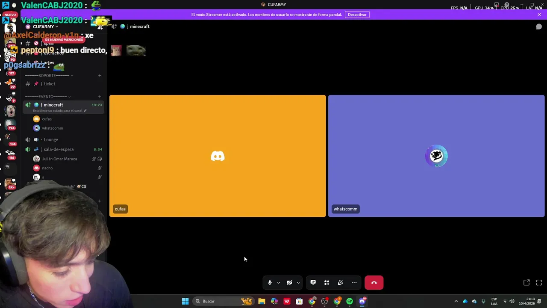The image size is (547, 308).
Task: Edit status 'Establece un estado para el canal'
Action: pyautogui.click(x=60, y=111)
